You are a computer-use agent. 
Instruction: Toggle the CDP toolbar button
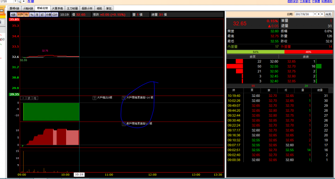click(x=55, y=15)
